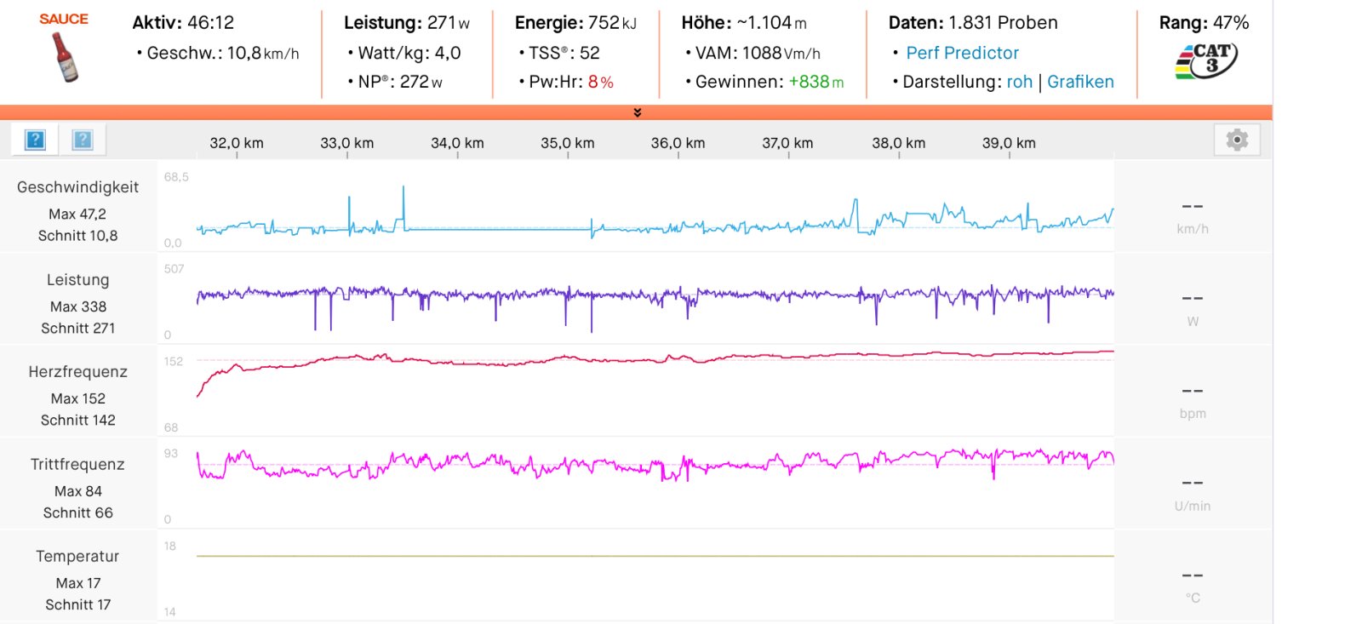Click the Herzfrequenz chart label

tap(77, 372)
